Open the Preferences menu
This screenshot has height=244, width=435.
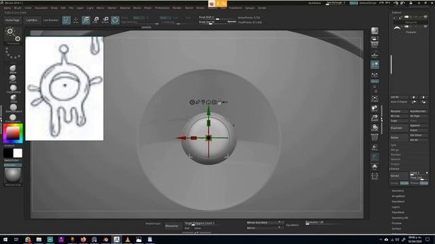(x=162, y=8)
